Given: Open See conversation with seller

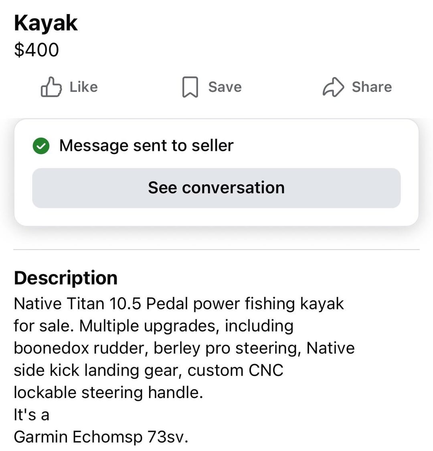Looking at the screenshot, I should 216,188.
